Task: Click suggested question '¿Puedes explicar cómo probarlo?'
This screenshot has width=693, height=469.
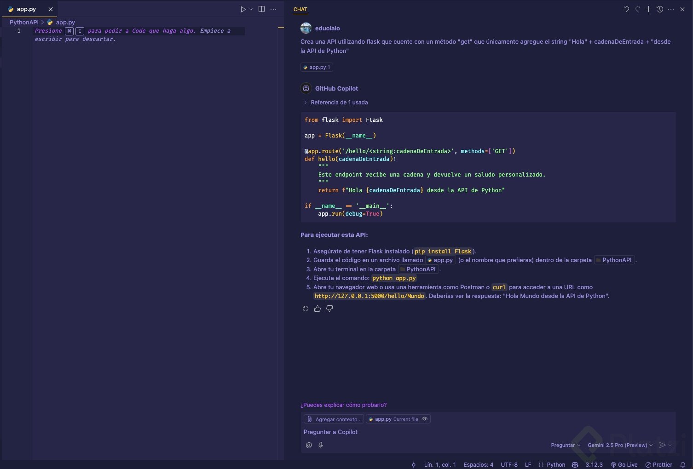Action: click(343, 405)
